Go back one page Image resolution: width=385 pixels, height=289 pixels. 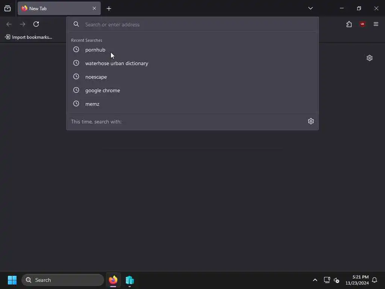9,24
